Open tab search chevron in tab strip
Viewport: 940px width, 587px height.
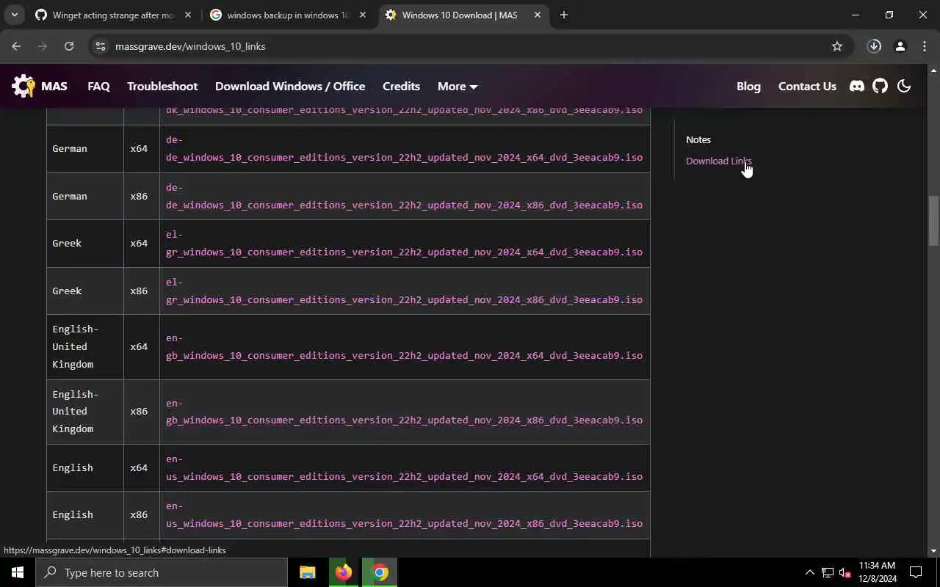pyautogui.click(x=14, y=15)
